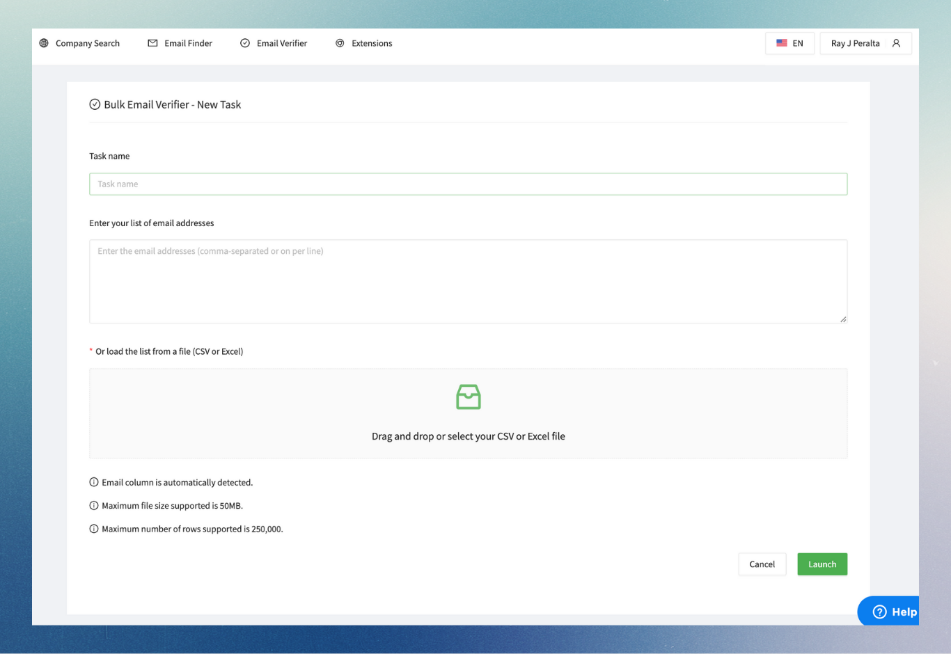Focus the Task name input field
The image size is (951, 654).
[x=468, y=184]
